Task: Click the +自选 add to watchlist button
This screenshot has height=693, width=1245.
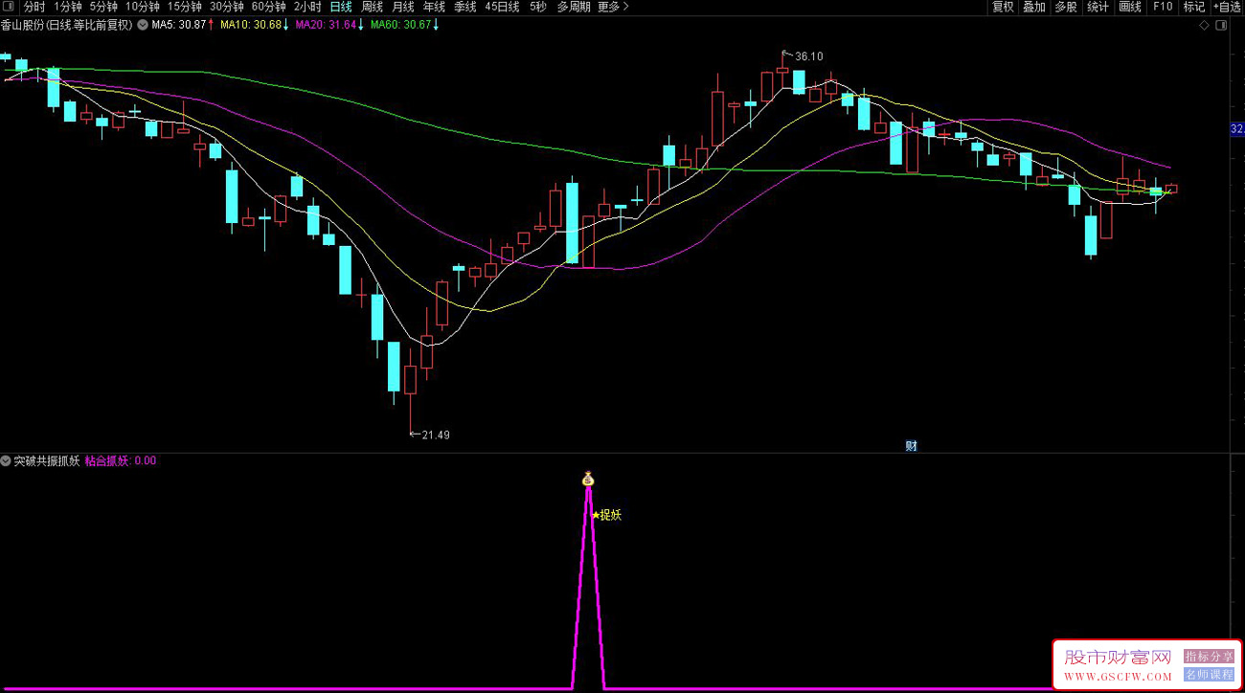Action: [x=1226, y=7]
